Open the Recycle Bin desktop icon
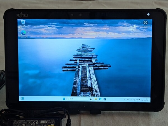Screen dimensions: 168x126 point(23,23)
